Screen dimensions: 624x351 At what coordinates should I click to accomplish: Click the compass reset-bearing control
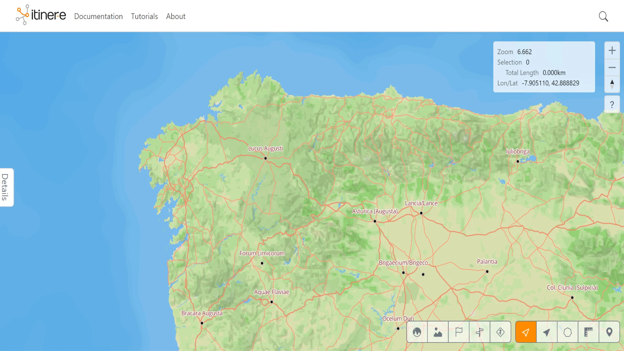612,84
